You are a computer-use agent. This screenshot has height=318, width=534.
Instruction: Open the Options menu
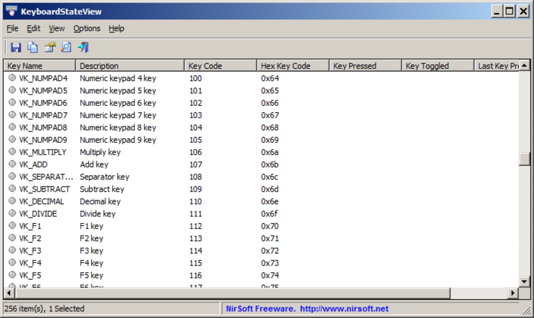click(x=87, y=28)
